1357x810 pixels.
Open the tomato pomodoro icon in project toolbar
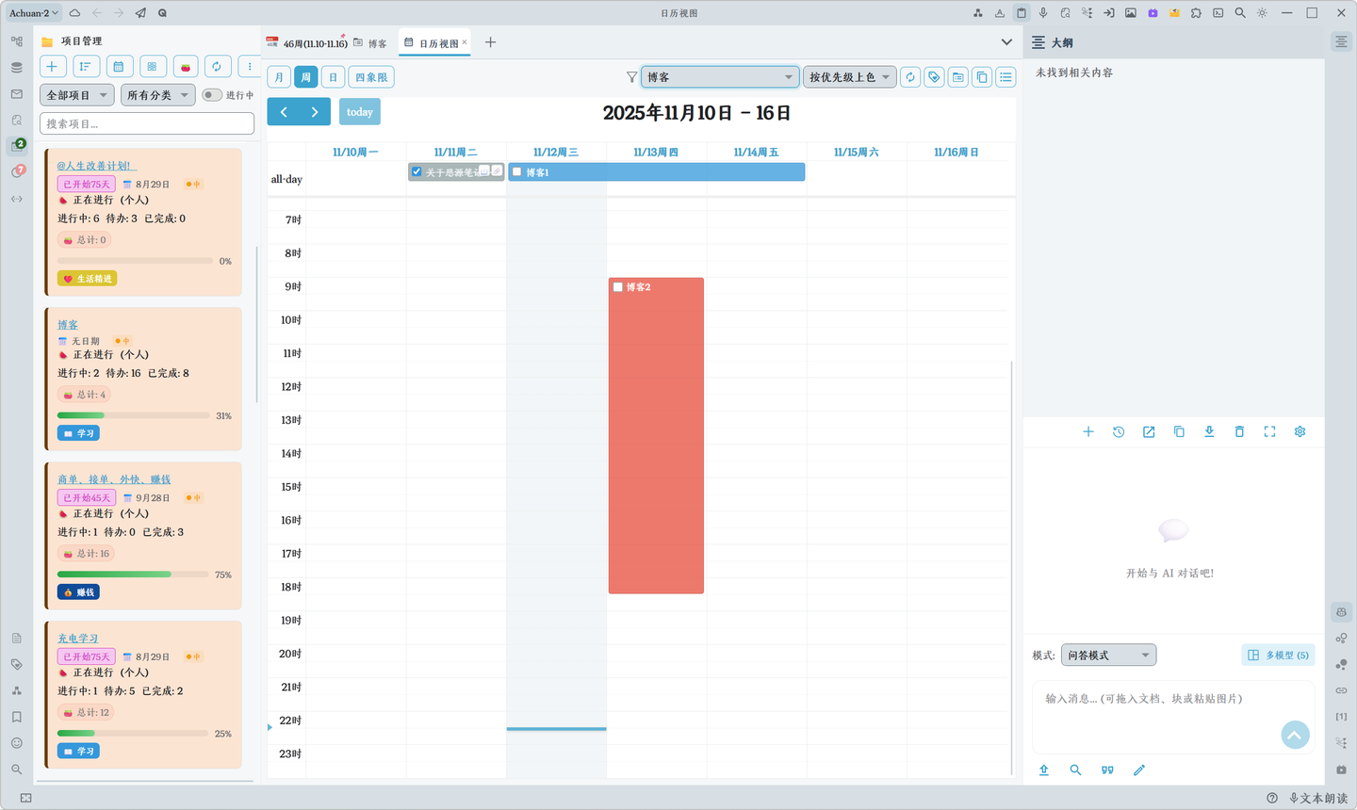[186, 66]
